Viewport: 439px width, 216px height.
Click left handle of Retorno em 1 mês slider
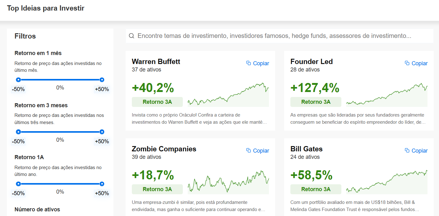[x=18, y=80]
